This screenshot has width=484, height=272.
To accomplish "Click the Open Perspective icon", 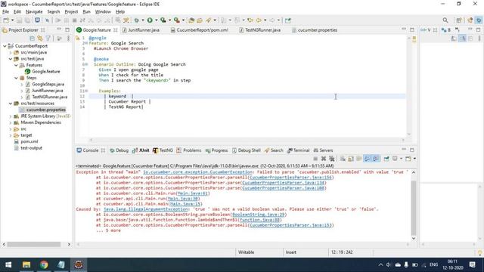I will coord(459,20).
